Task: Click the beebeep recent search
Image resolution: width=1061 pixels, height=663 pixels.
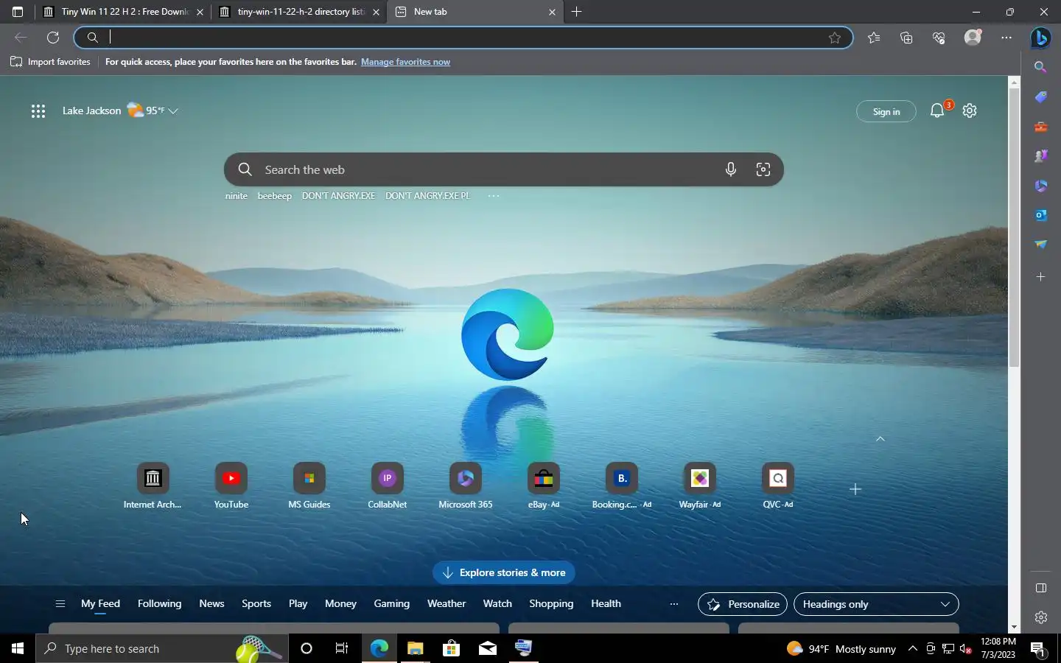Action: pyautogui.click(x=274, y=196)
